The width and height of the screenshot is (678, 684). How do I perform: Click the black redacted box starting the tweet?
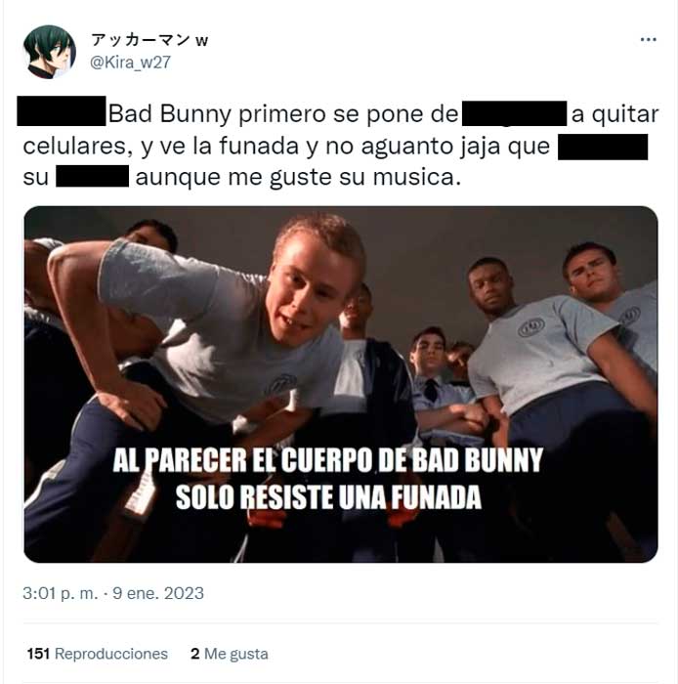click(x=62, y=110)
